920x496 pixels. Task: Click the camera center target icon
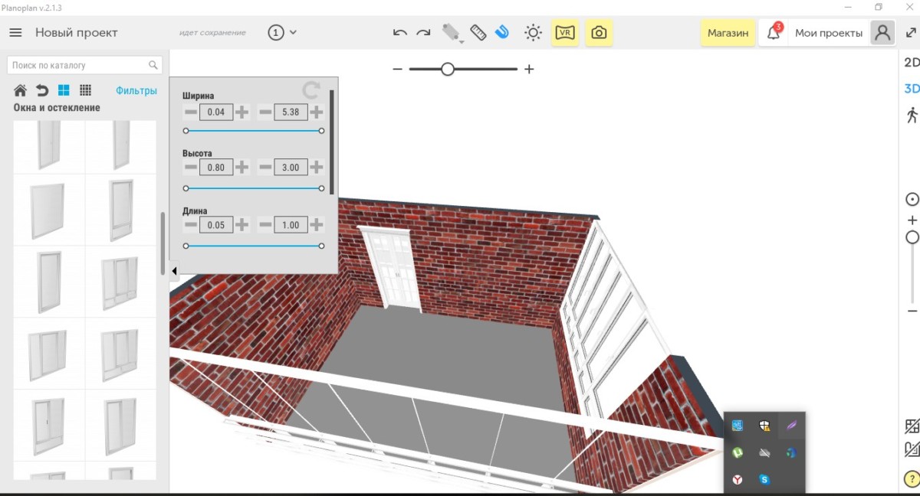click(x=912, y=199)
